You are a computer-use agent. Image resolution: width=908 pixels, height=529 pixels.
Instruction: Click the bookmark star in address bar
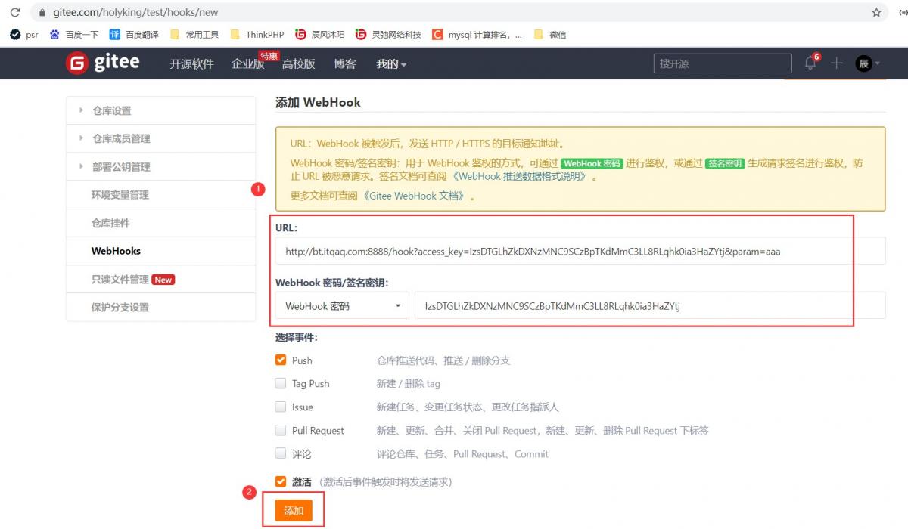click(x=875, y=12)
